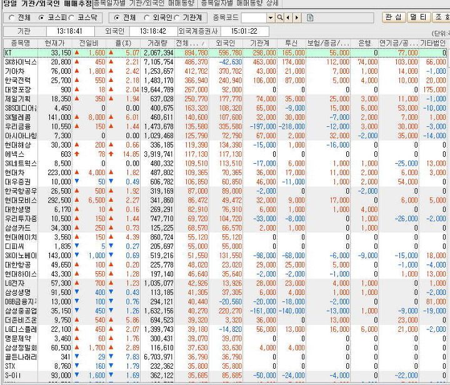Viewport: 450px width, 385px height.
Task: Sort by 투신 column header
Action: point(291,43)
